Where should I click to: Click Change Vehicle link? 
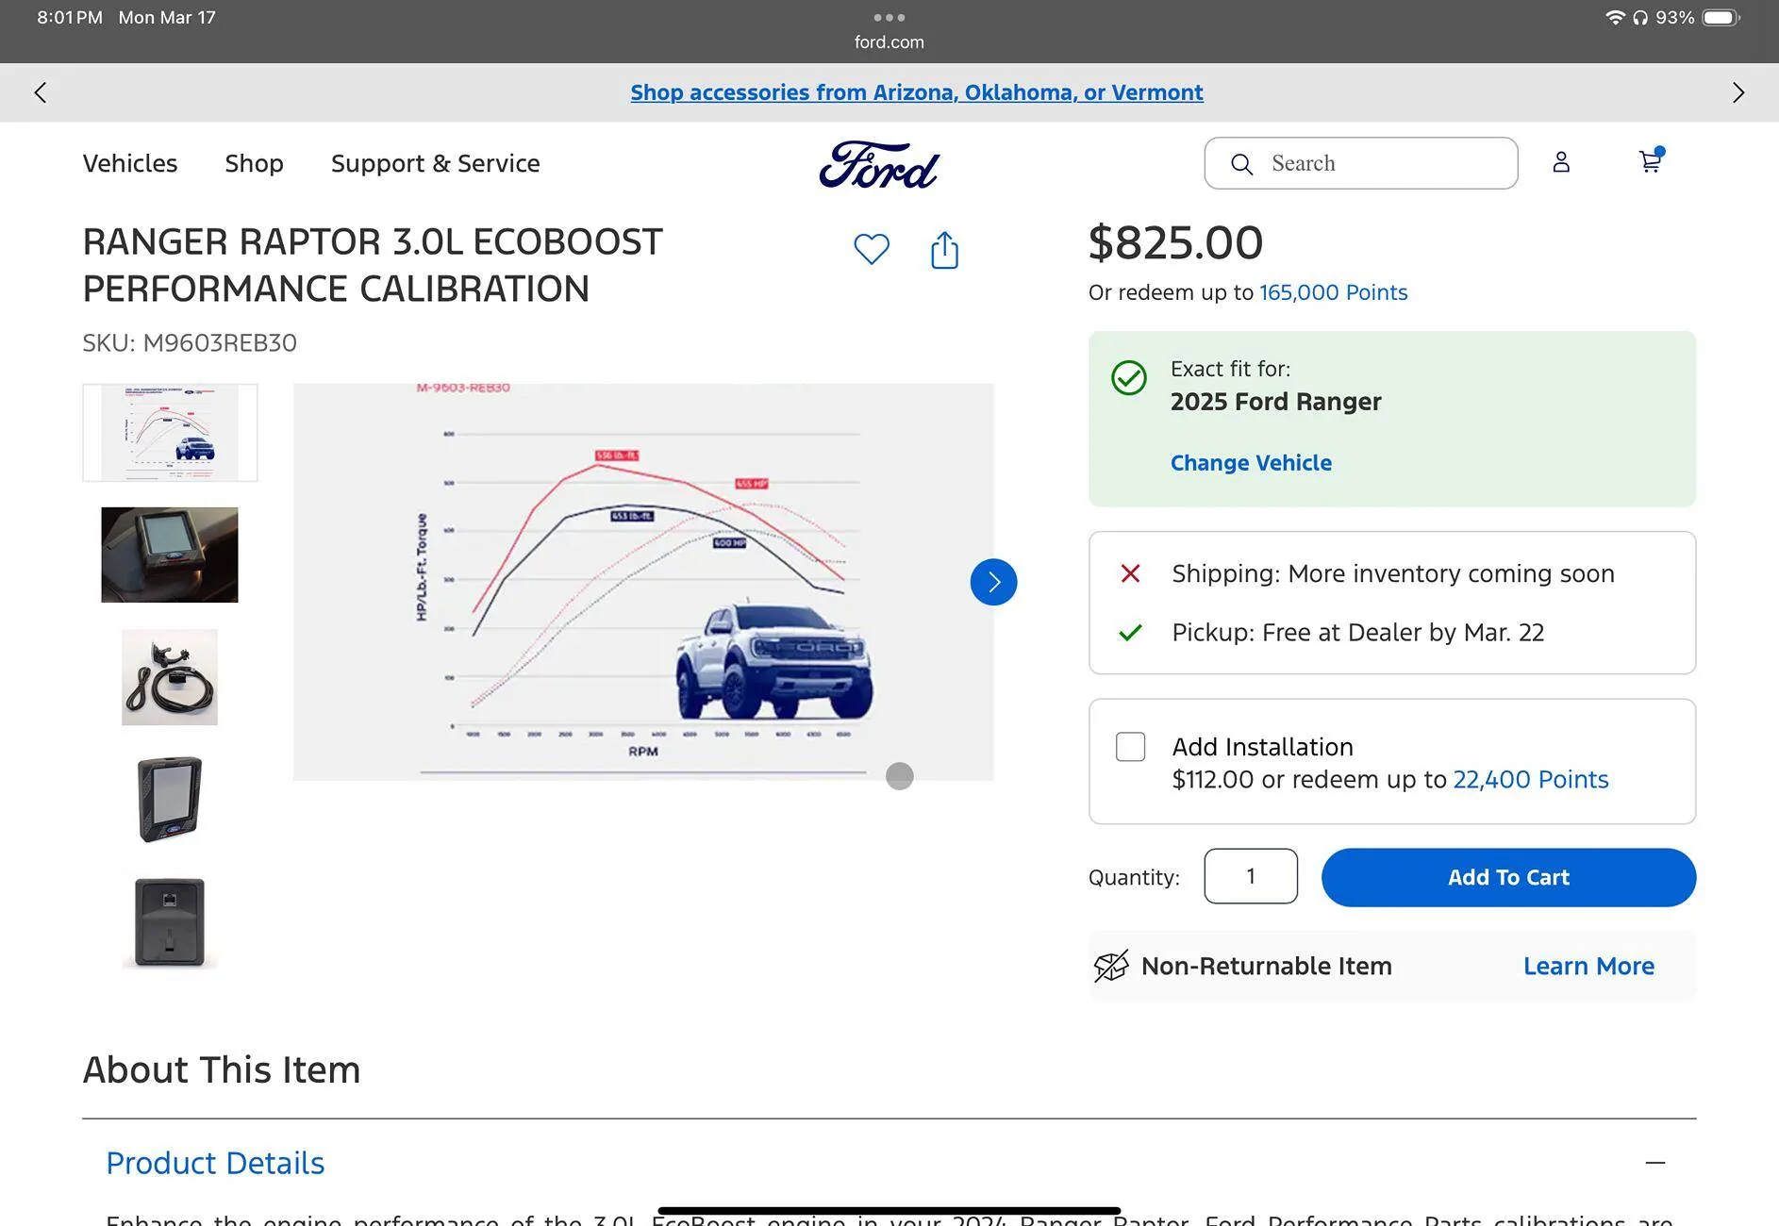tap(1251, 463)
